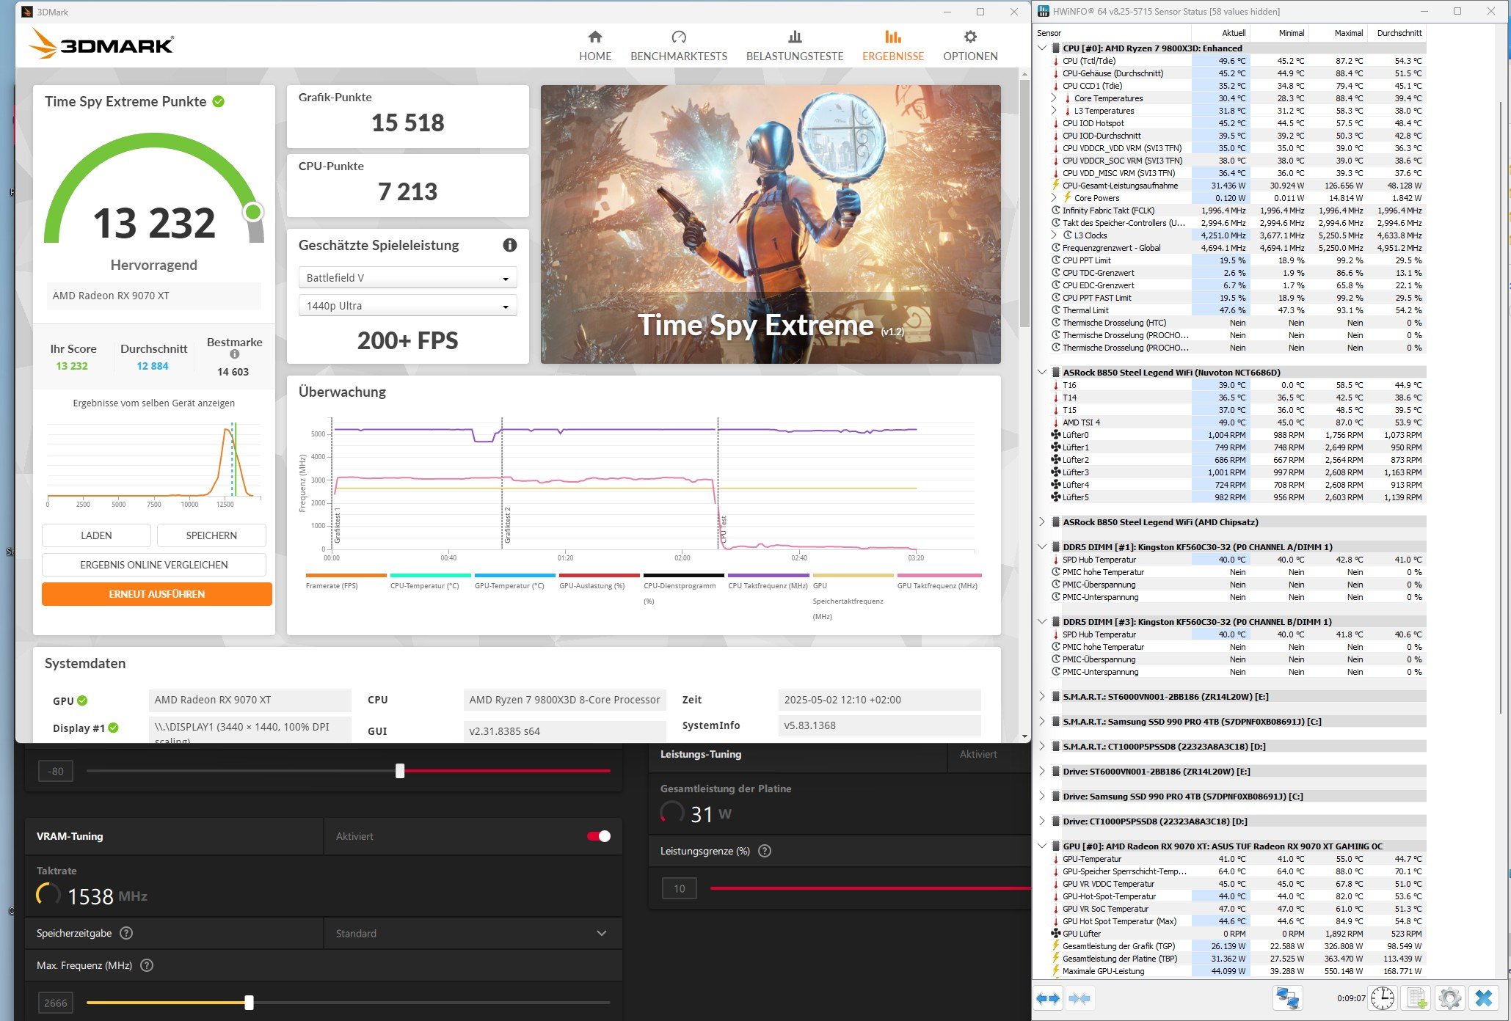Toggle the VRAM-Tuning switch off
This screenshot has width=1511, height=1021.
point(599,836)
